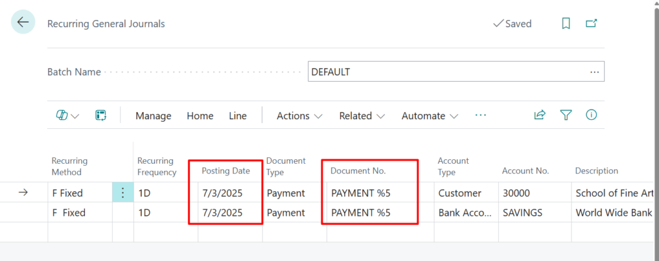Open page in new window icon
Screen dimensions: 659x261
(591, 23)
